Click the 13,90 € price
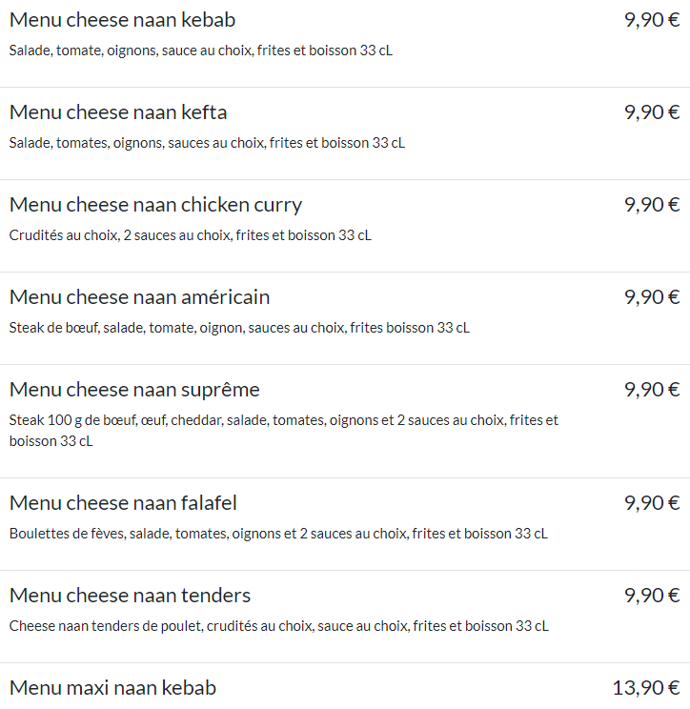Image resolution: width=690 pixels, height=709 pixels. pyautogui.click(x=646, y=688)
